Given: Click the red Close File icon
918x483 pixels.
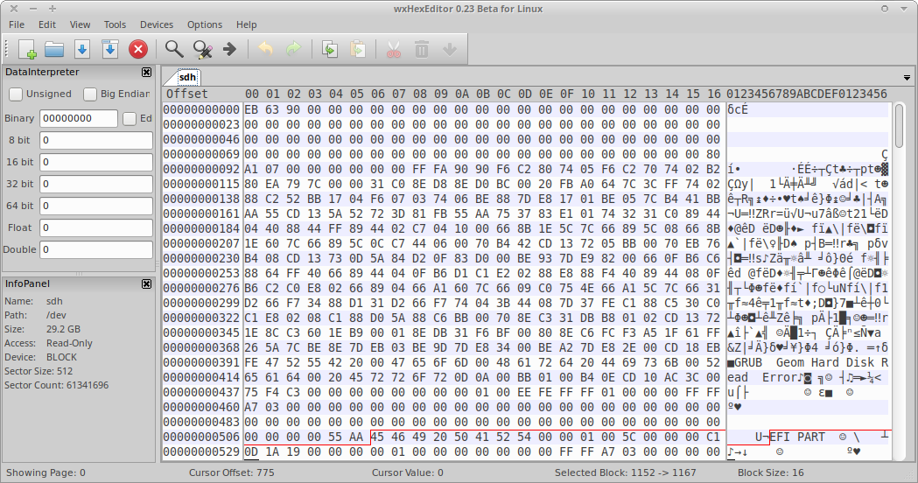Looking at the screenshot, I should point(137,50).
